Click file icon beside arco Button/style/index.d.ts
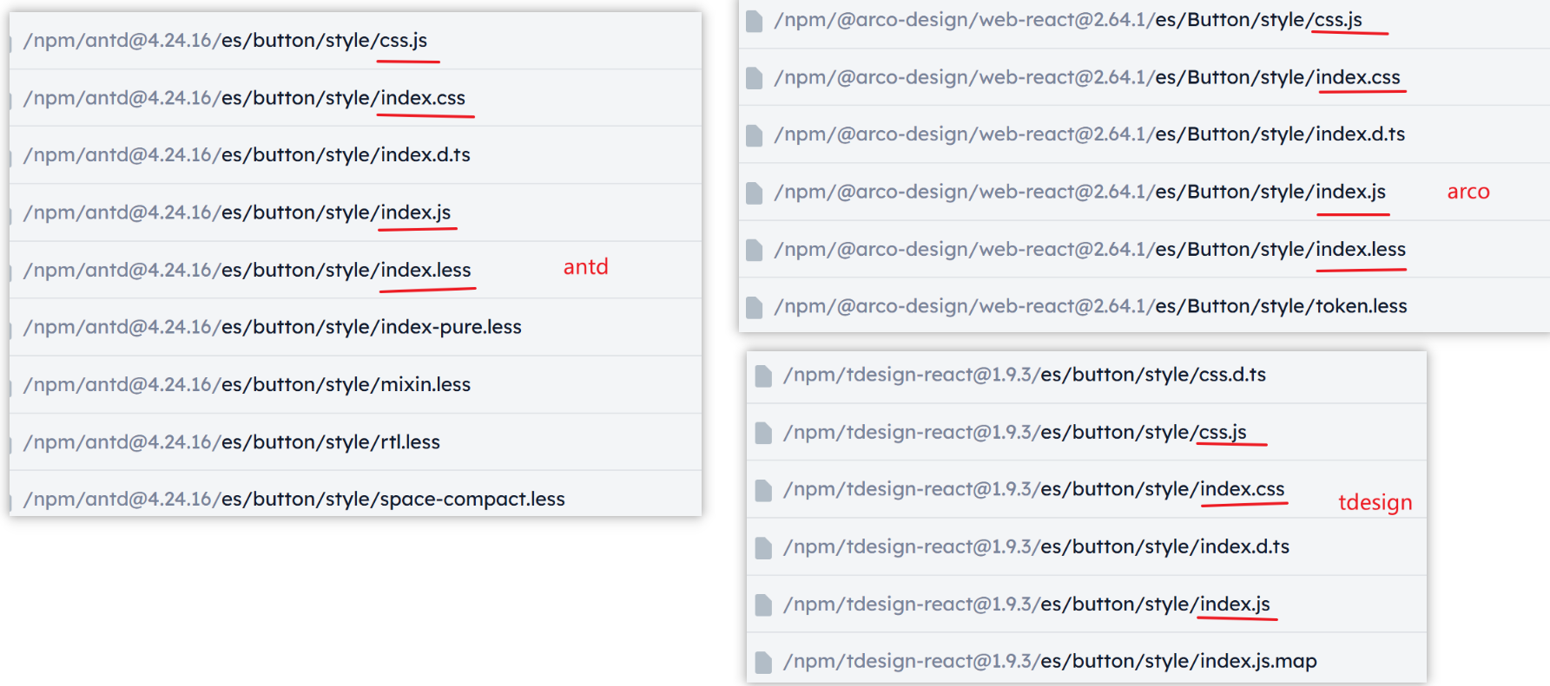This screenshot has height=686, width=1550. pyautogui.click(x=755, y=135)
